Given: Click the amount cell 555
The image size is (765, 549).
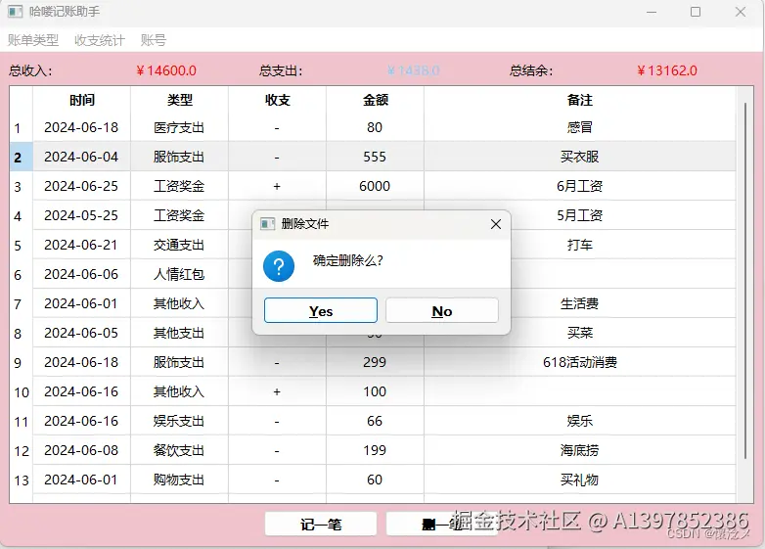Looking at the screenshot, I should [375, 157].
